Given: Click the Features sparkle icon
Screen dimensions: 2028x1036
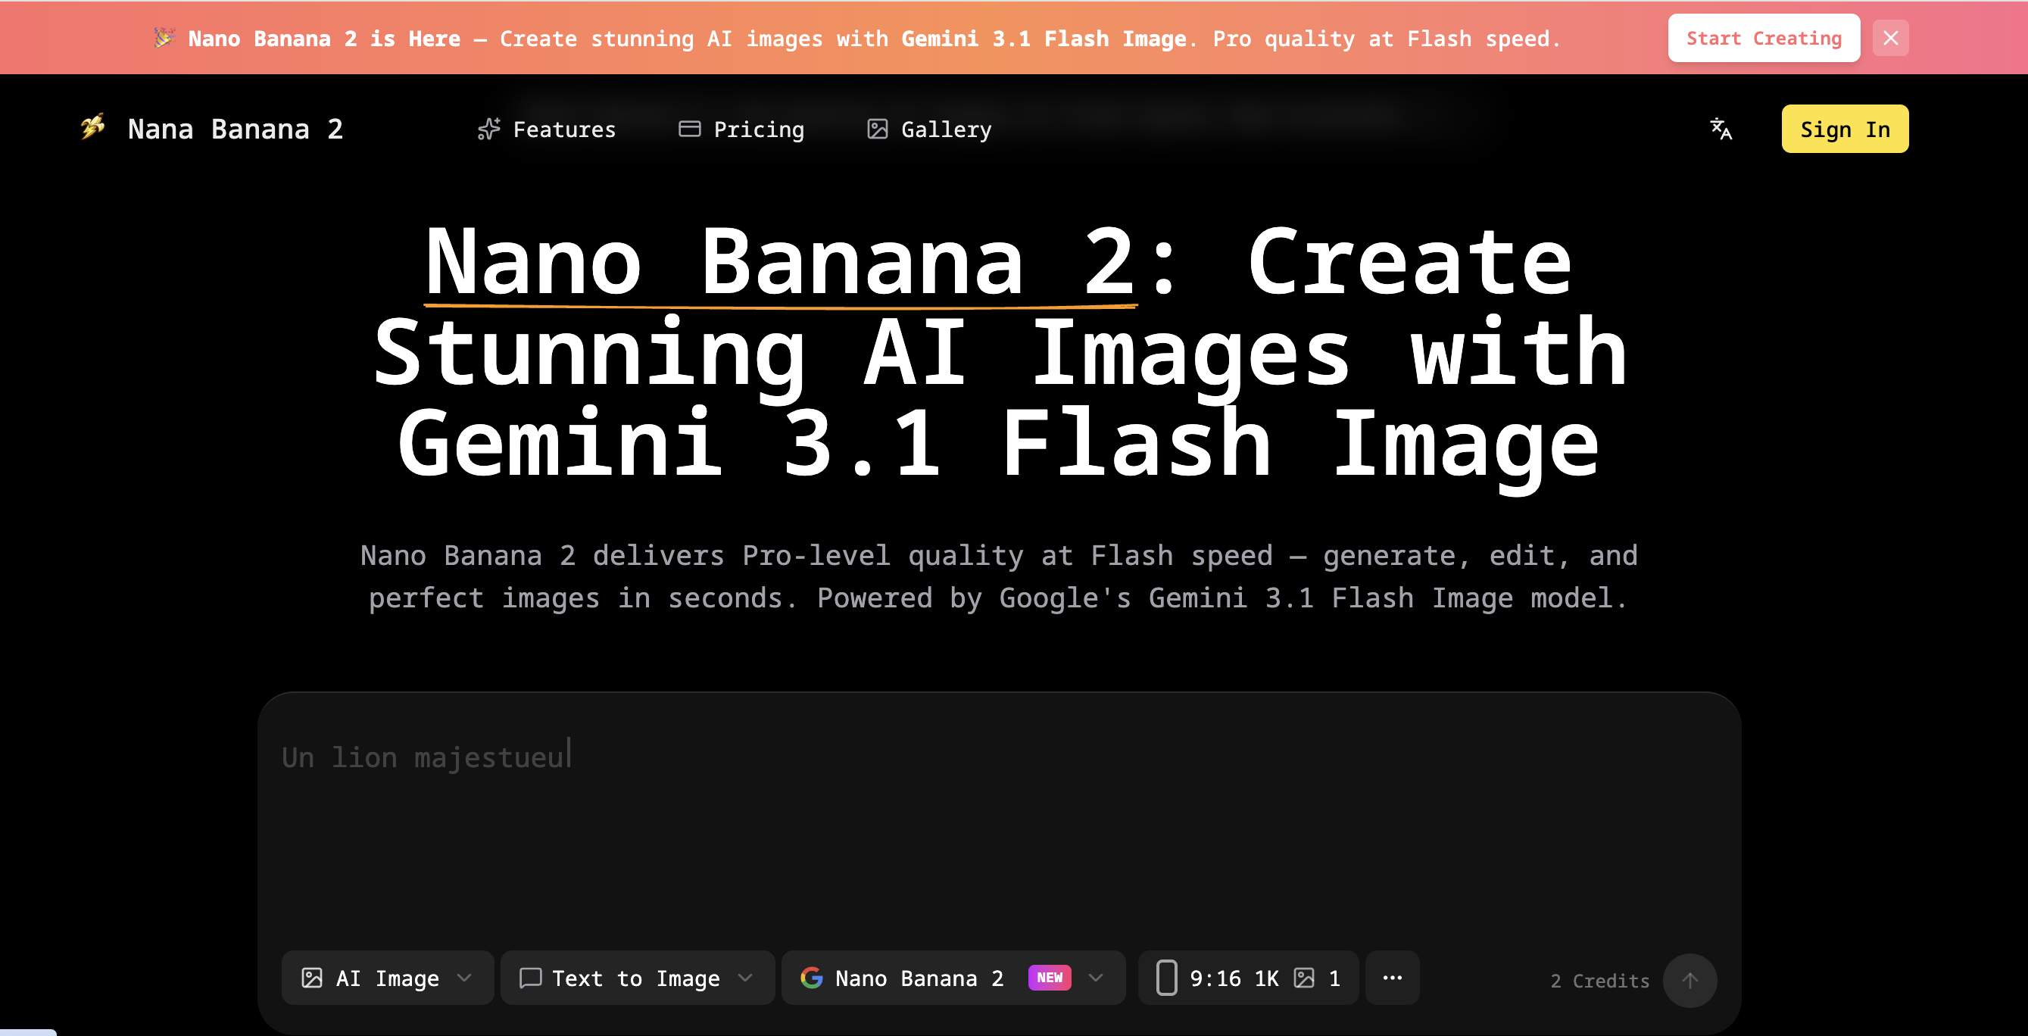Looking at the screenshot, I should pyautogui.click(x=489, y=129).
